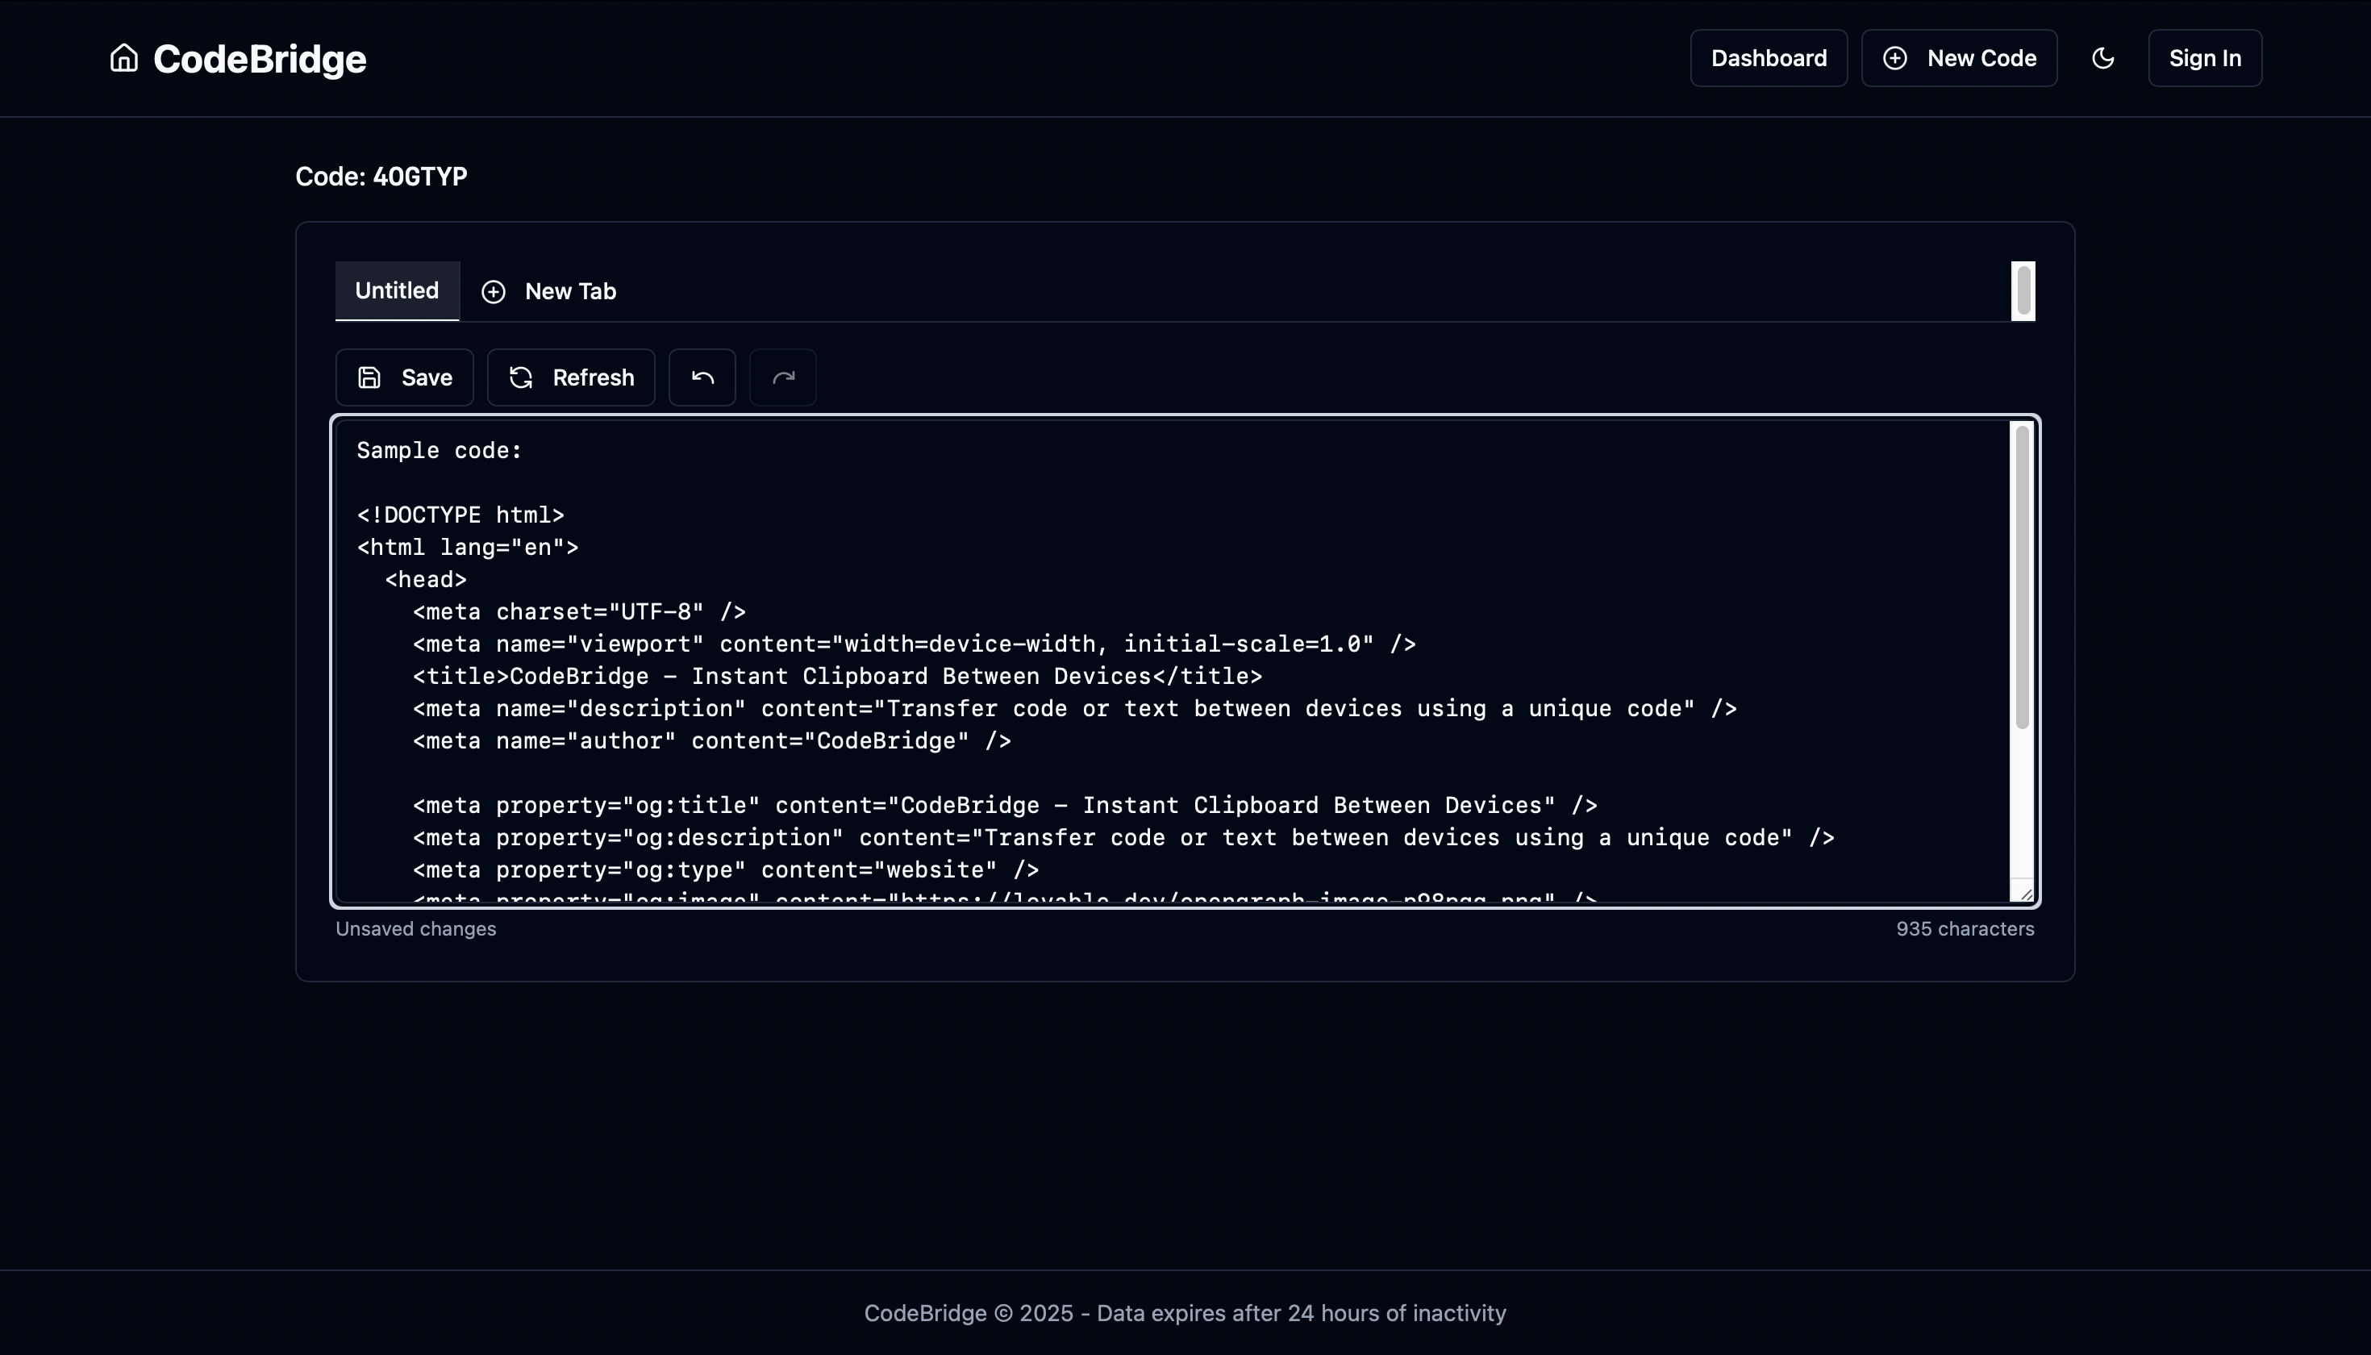Select the Untitled tab
Viewport: 2371px width, 1355px height.
(397, 290)
